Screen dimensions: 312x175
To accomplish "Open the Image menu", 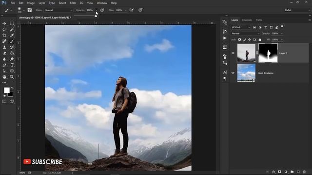I will tap(31, 3).
